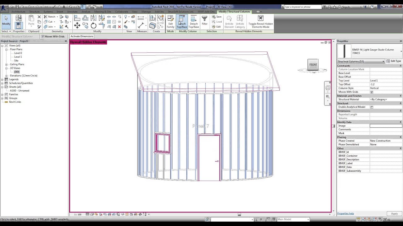Enable Analytical Model checkbox

tap(372, 107)
